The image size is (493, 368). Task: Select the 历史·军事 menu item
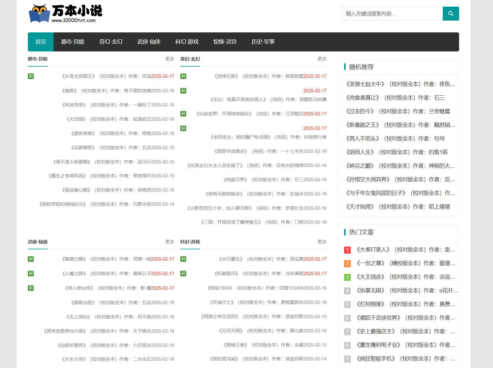pos(263,42)
